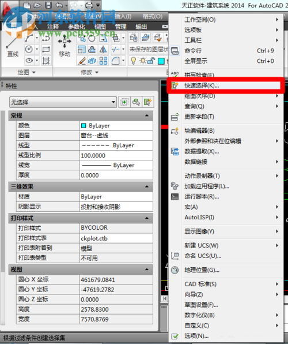
Task: Select the Circle tool in the Draw panel
Action: [x=29, y=49]
